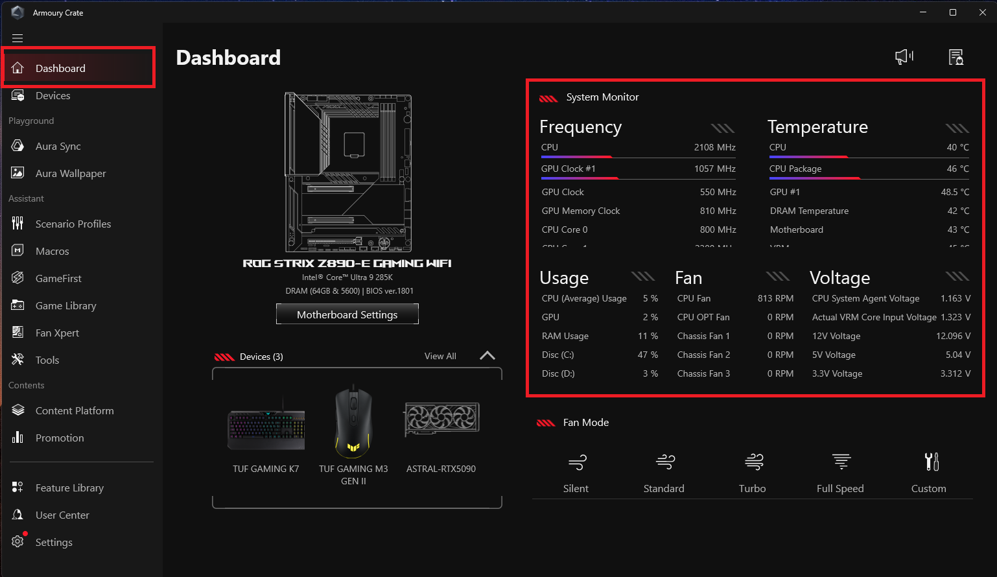The width and height of the screenshot is (997, 577).
Task: Click the User Center icon
Action: coord(18,515)
